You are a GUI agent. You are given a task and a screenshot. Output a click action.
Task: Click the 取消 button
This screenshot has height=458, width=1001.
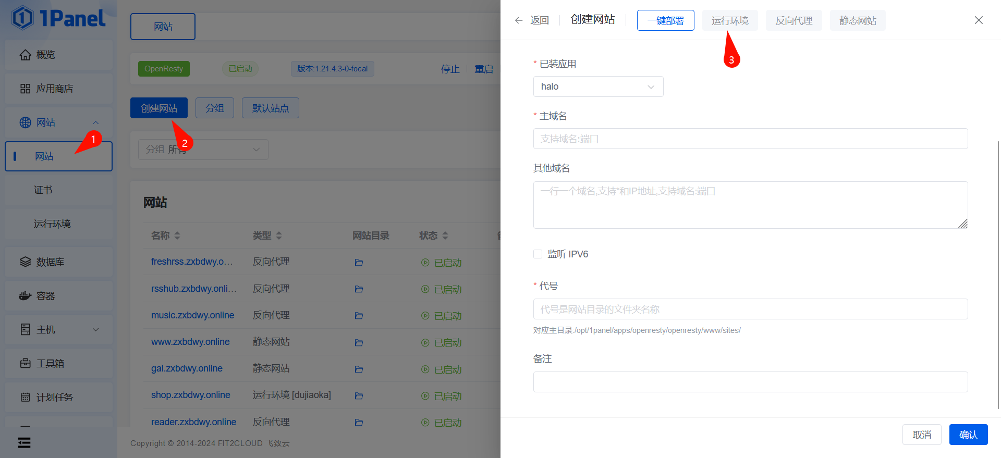(x=922, y=435)
